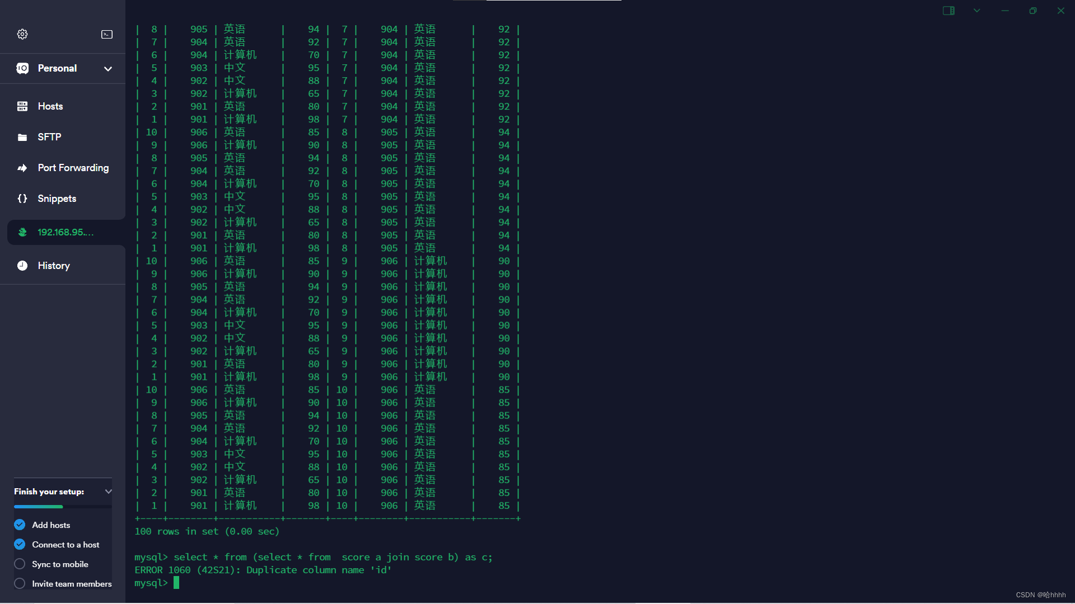Collapse the Finish your setup panel
This screenshot has width=1075, height=604.
pyautogui.click(x=108, y=492)
